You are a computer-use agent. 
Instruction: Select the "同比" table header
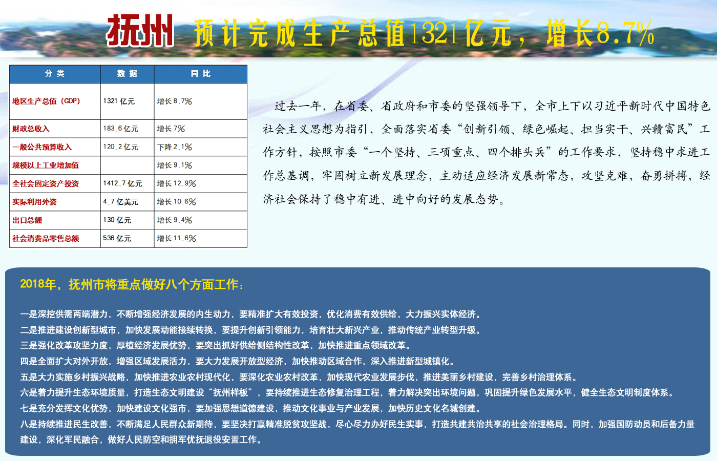(x=200, y=74)
